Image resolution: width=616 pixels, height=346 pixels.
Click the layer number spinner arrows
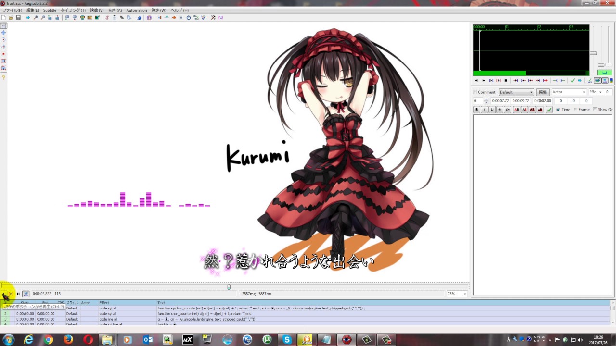(x=486, y=101)
